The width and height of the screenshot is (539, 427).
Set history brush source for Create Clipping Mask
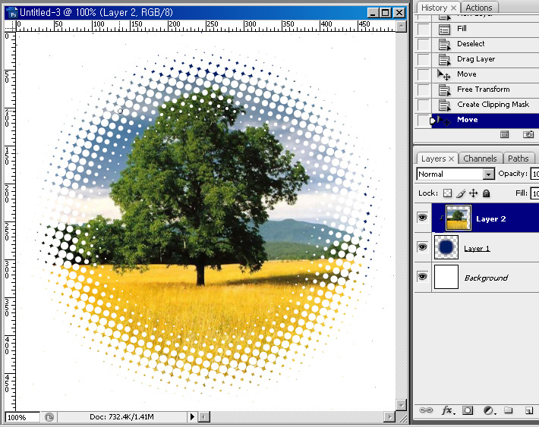424,105
